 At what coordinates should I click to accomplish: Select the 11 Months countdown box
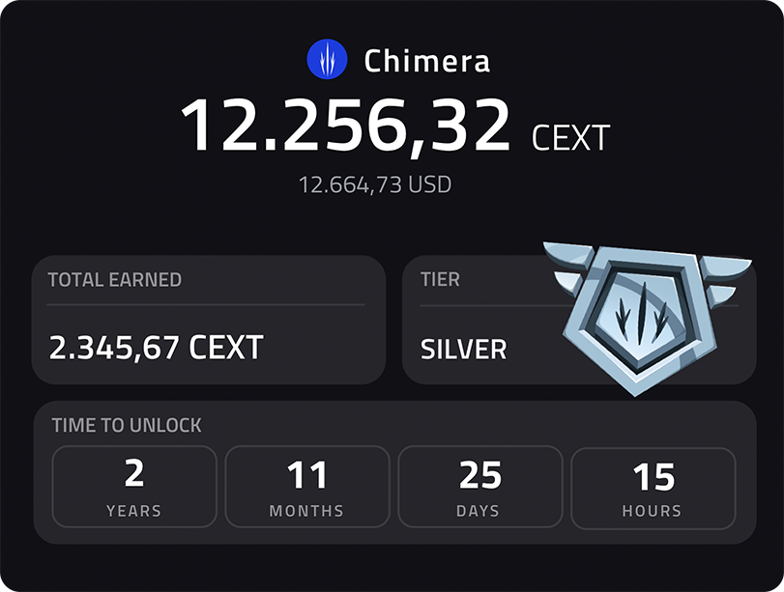pyautogui.click(x=307, y=486)
